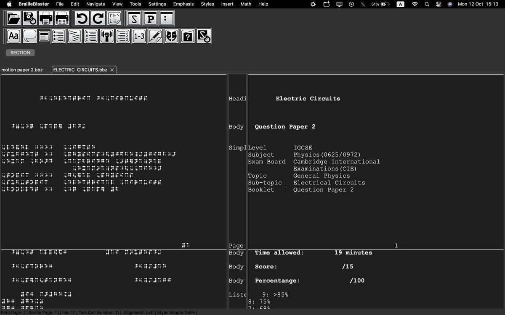The height and width of the screenshot is (315, 505).
Task: Click the dumbbell exercise icon
Action: coord(107,36)
